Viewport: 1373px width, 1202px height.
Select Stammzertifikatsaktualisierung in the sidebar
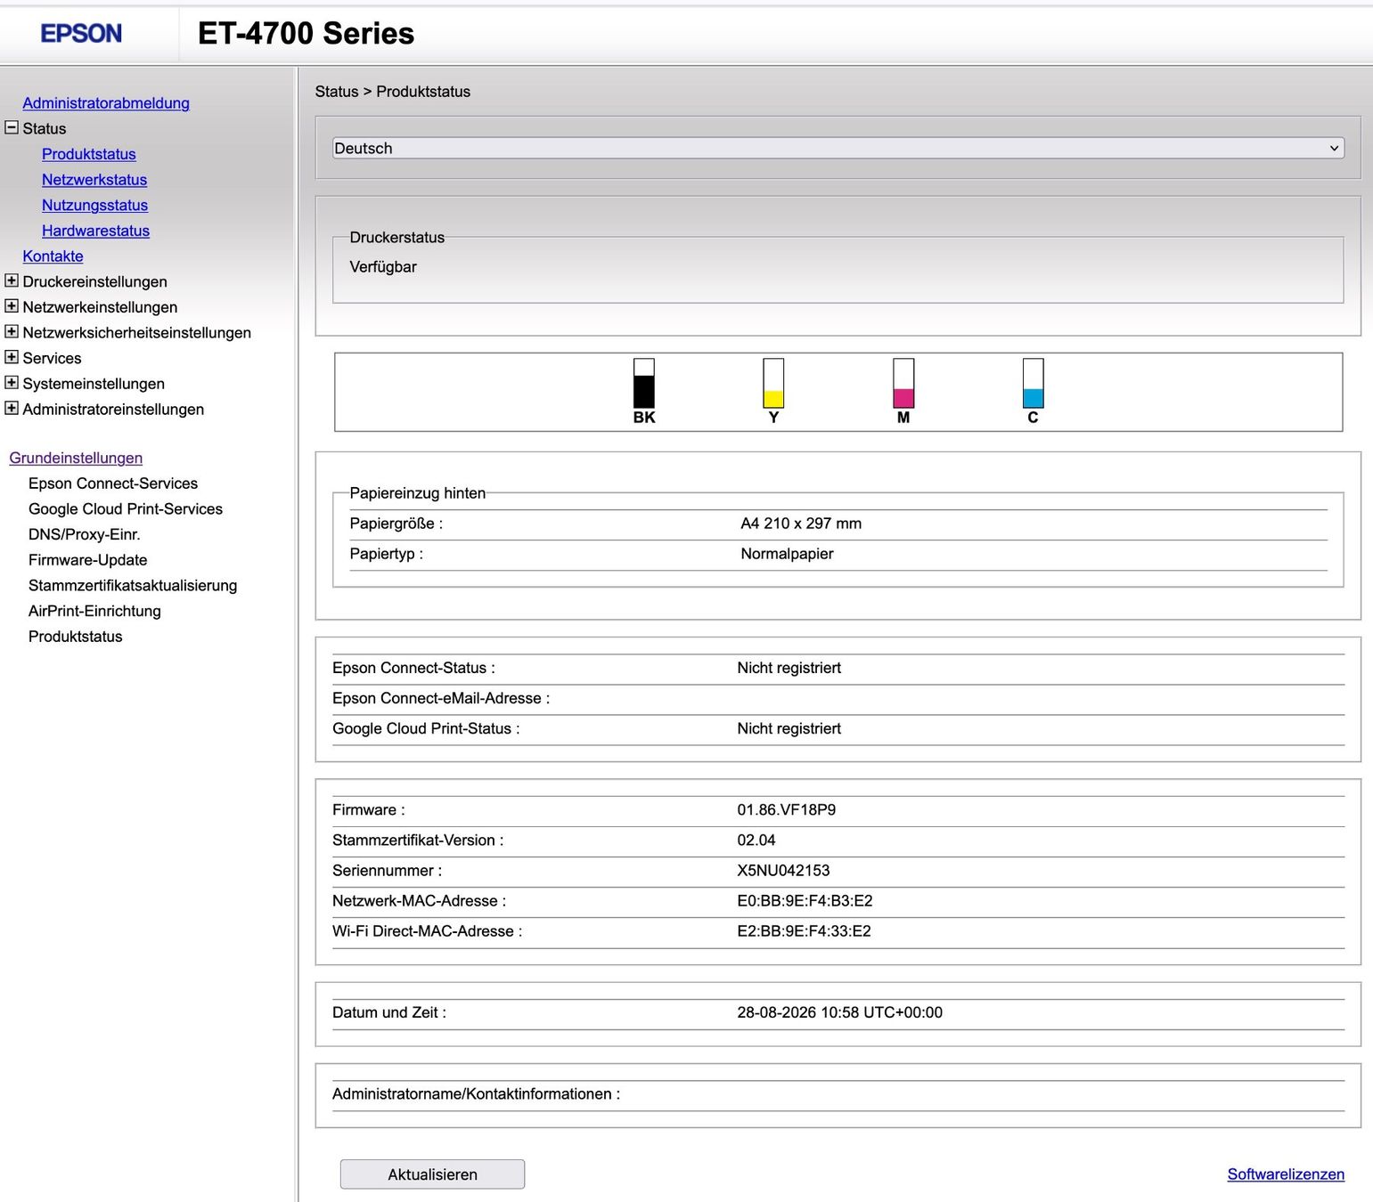[x=133, y=586]
